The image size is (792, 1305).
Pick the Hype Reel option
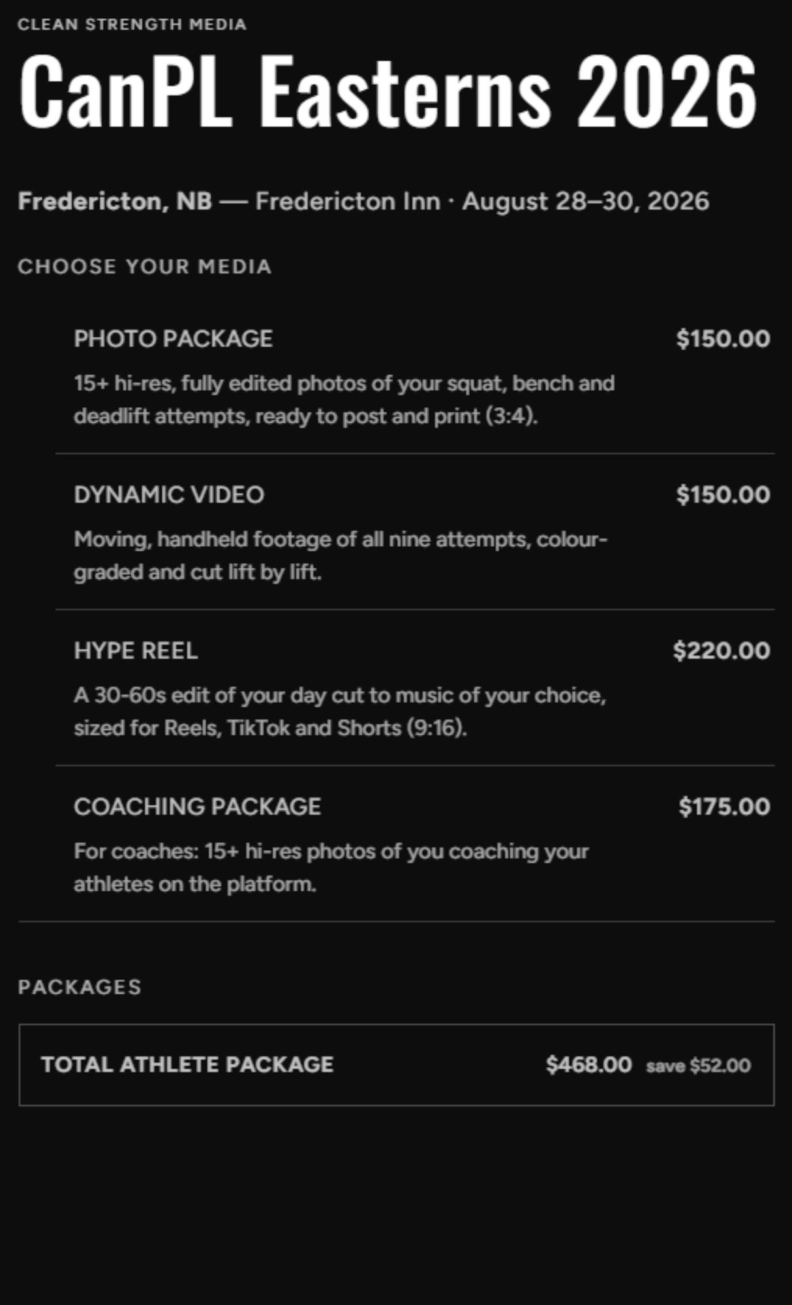tap(415, 688)
